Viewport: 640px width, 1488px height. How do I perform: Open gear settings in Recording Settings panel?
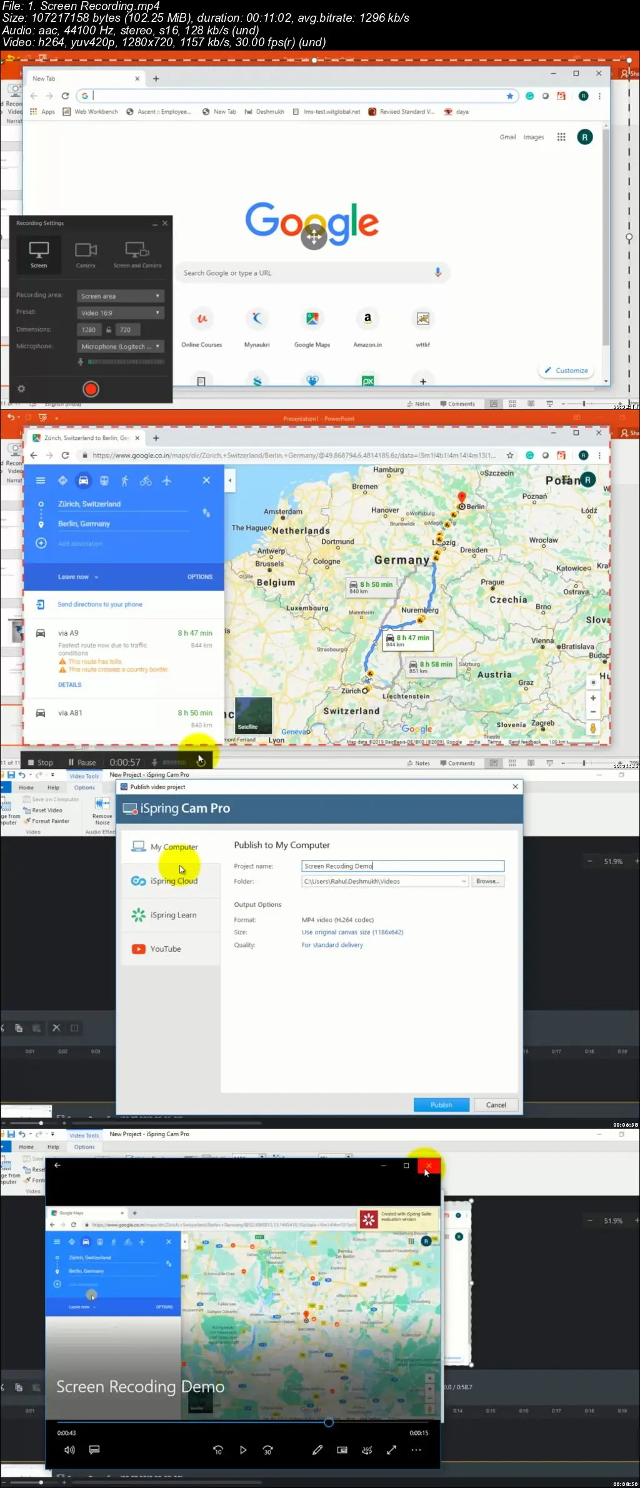[x=21, y=389]
